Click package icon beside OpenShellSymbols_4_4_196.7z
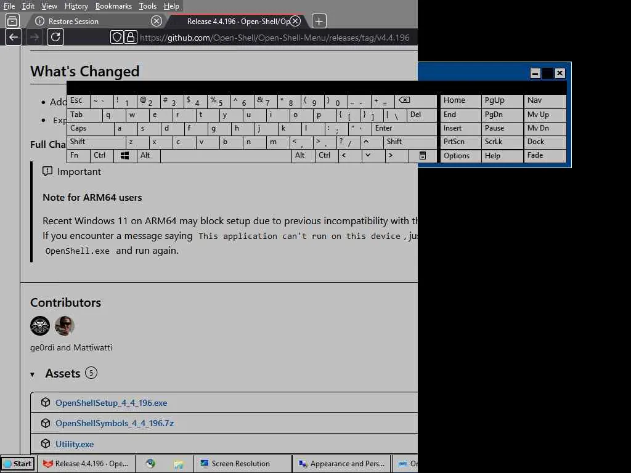This screenshot has height=473, width=631. tap(46, 422)
